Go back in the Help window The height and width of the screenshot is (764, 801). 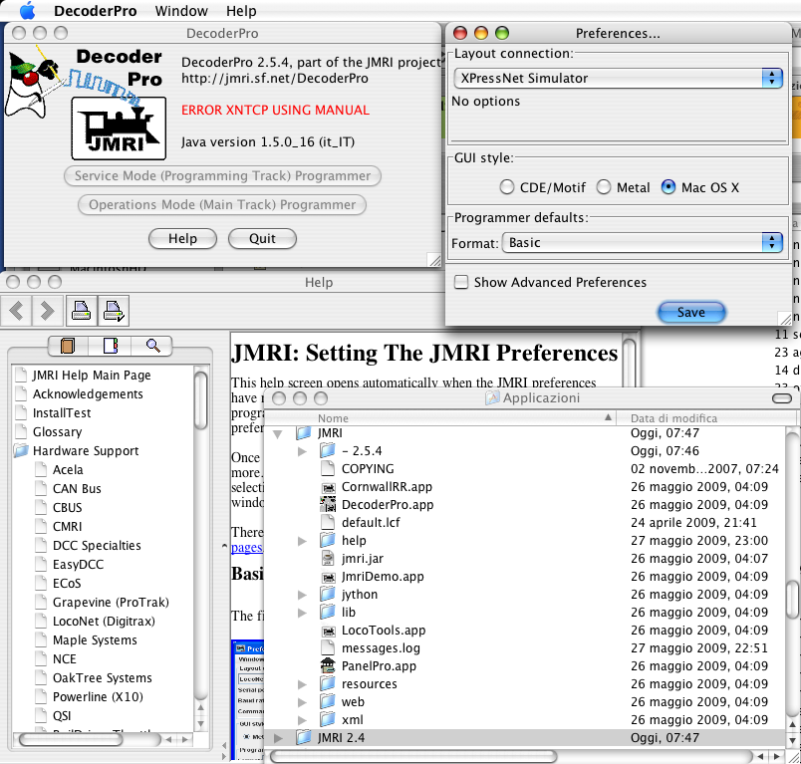[16, 311]
